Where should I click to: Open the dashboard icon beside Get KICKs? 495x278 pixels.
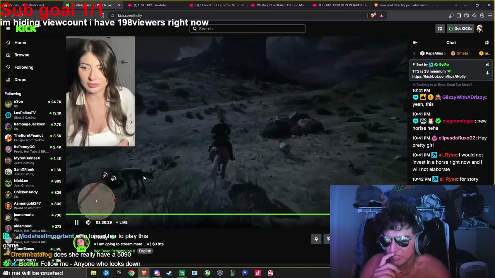pos(440,29)
